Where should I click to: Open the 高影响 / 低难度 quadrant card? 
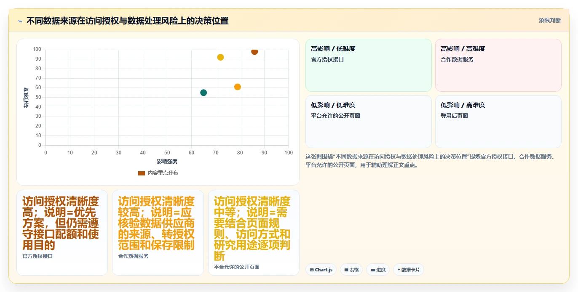tap(369, 65)
